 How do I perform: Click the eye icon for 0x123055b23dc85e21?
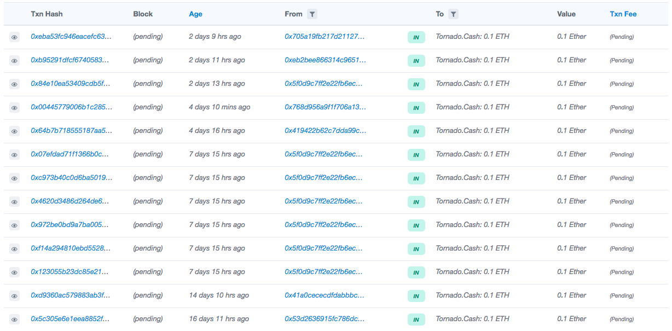tap(14, 272)
